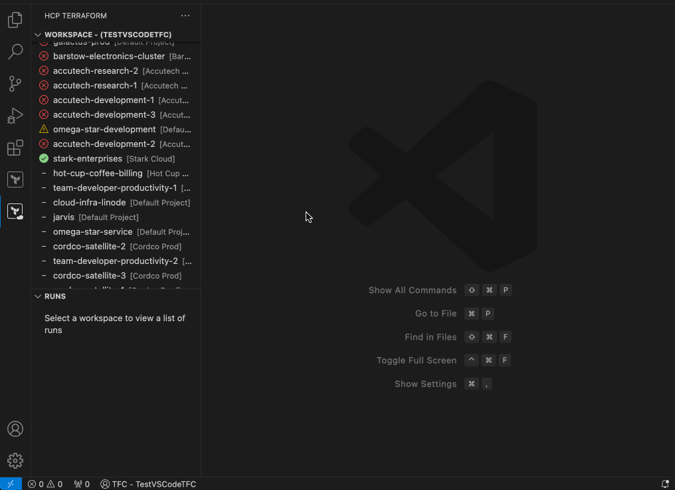
Task: Select the accutech-development-1 workspace
Action: point(116,100)
